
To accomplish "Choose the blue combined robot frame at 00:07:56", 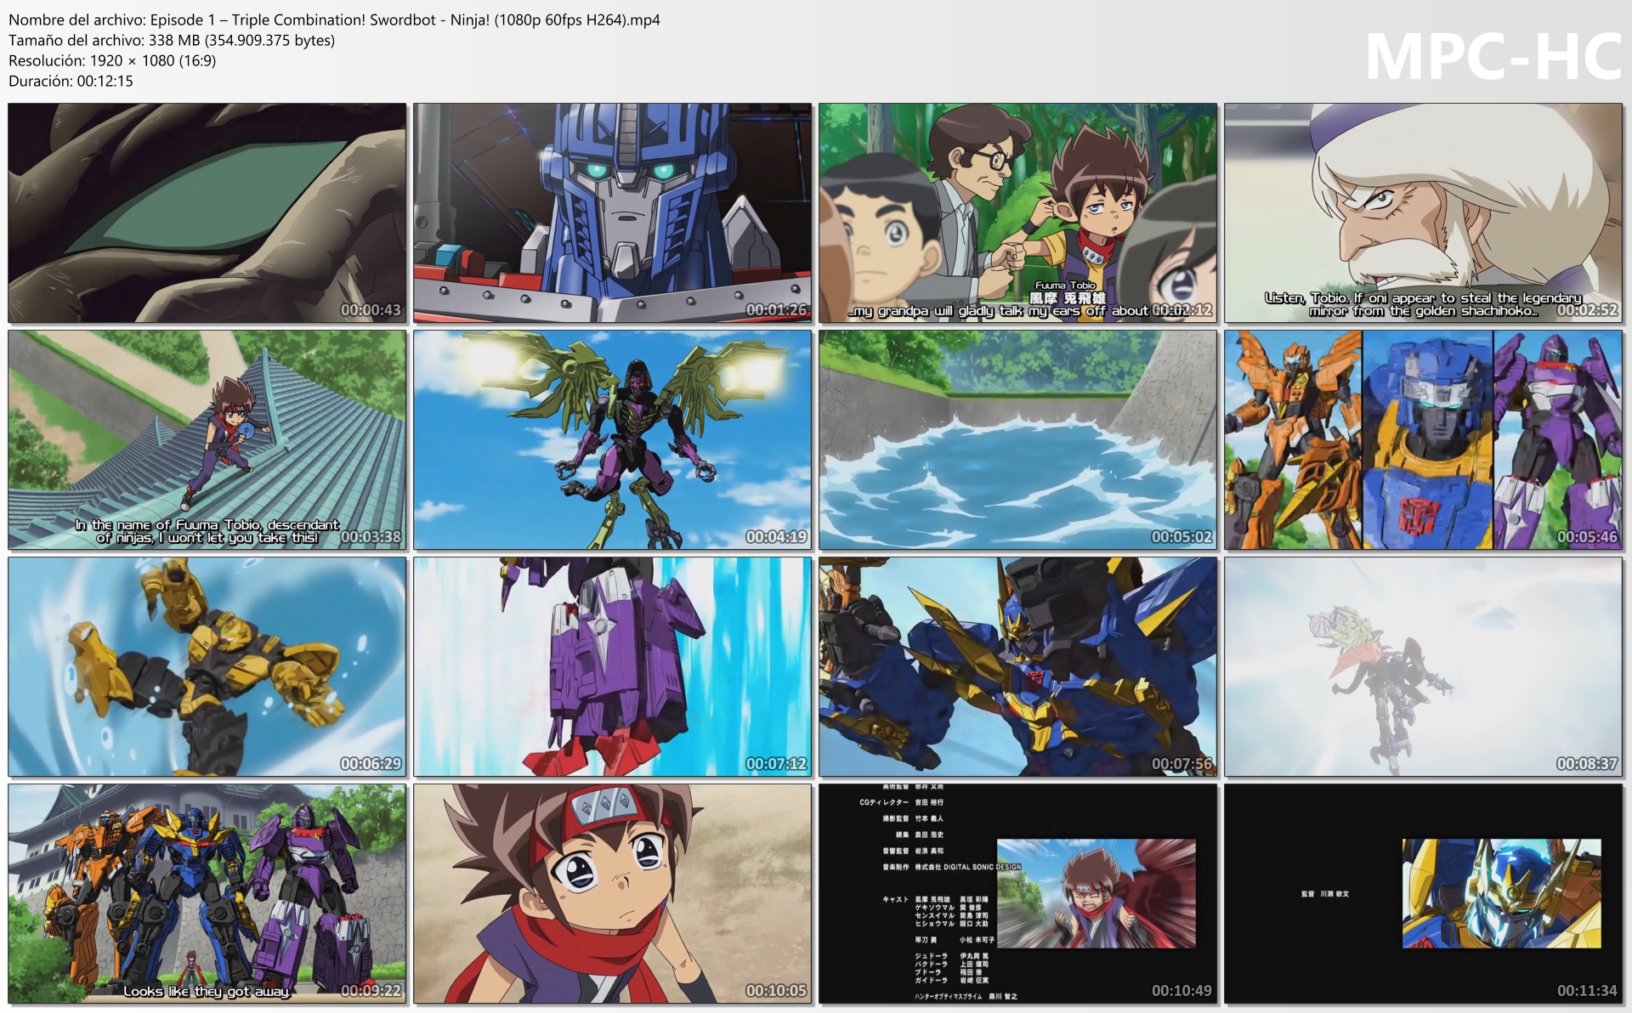I will point(1018,667).
